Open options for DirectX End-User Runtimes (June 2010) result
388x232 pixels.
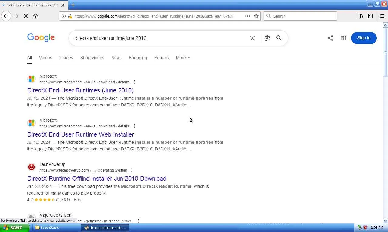point(134,82)
